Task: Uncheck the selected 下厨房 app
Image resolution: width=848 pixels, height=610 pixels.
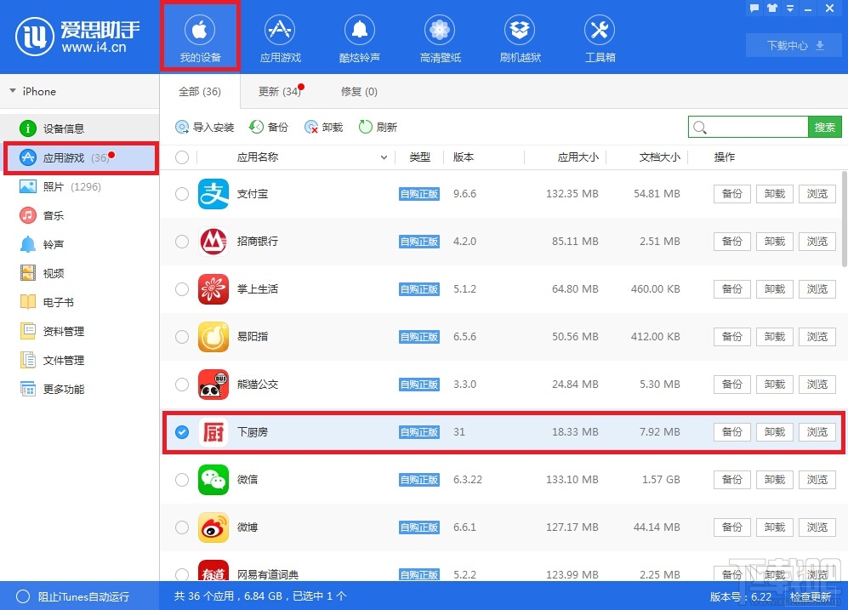Action: pyautogui.click(x=182, y=431)
